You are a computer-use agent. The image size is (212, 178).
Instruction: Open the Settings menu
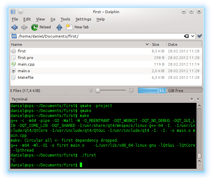(83, 19)
